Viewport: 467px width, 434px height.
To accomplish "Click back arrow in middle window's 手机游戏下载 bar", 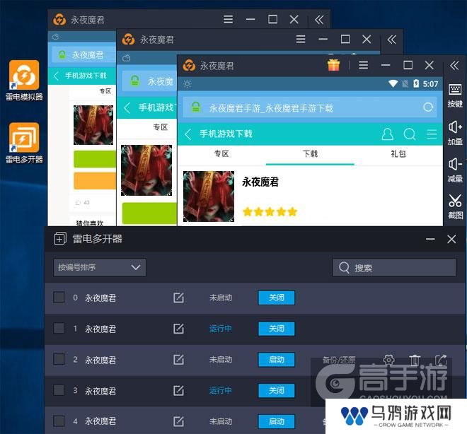I will [127, 107].
